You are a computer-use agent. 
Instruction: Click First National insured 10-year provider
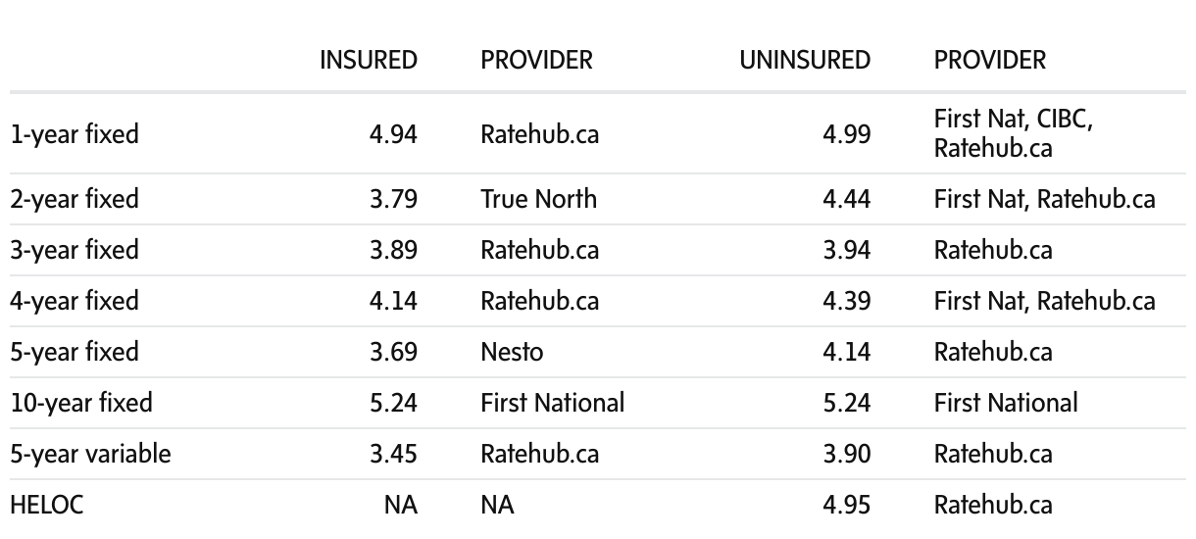[x=552, y=403]
